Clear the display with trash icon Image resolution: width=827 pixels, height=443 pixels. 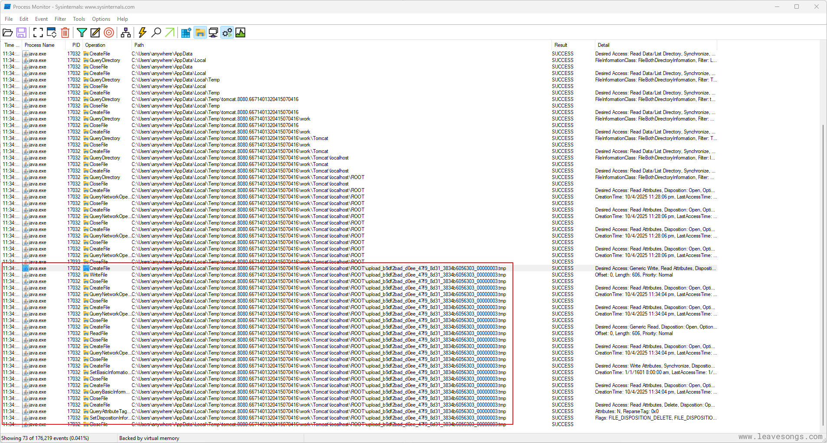(65, 33)
